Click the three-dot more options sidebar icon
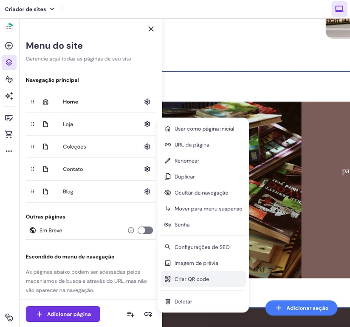Viewport: 350px width, 327px height. coord(9,151)
